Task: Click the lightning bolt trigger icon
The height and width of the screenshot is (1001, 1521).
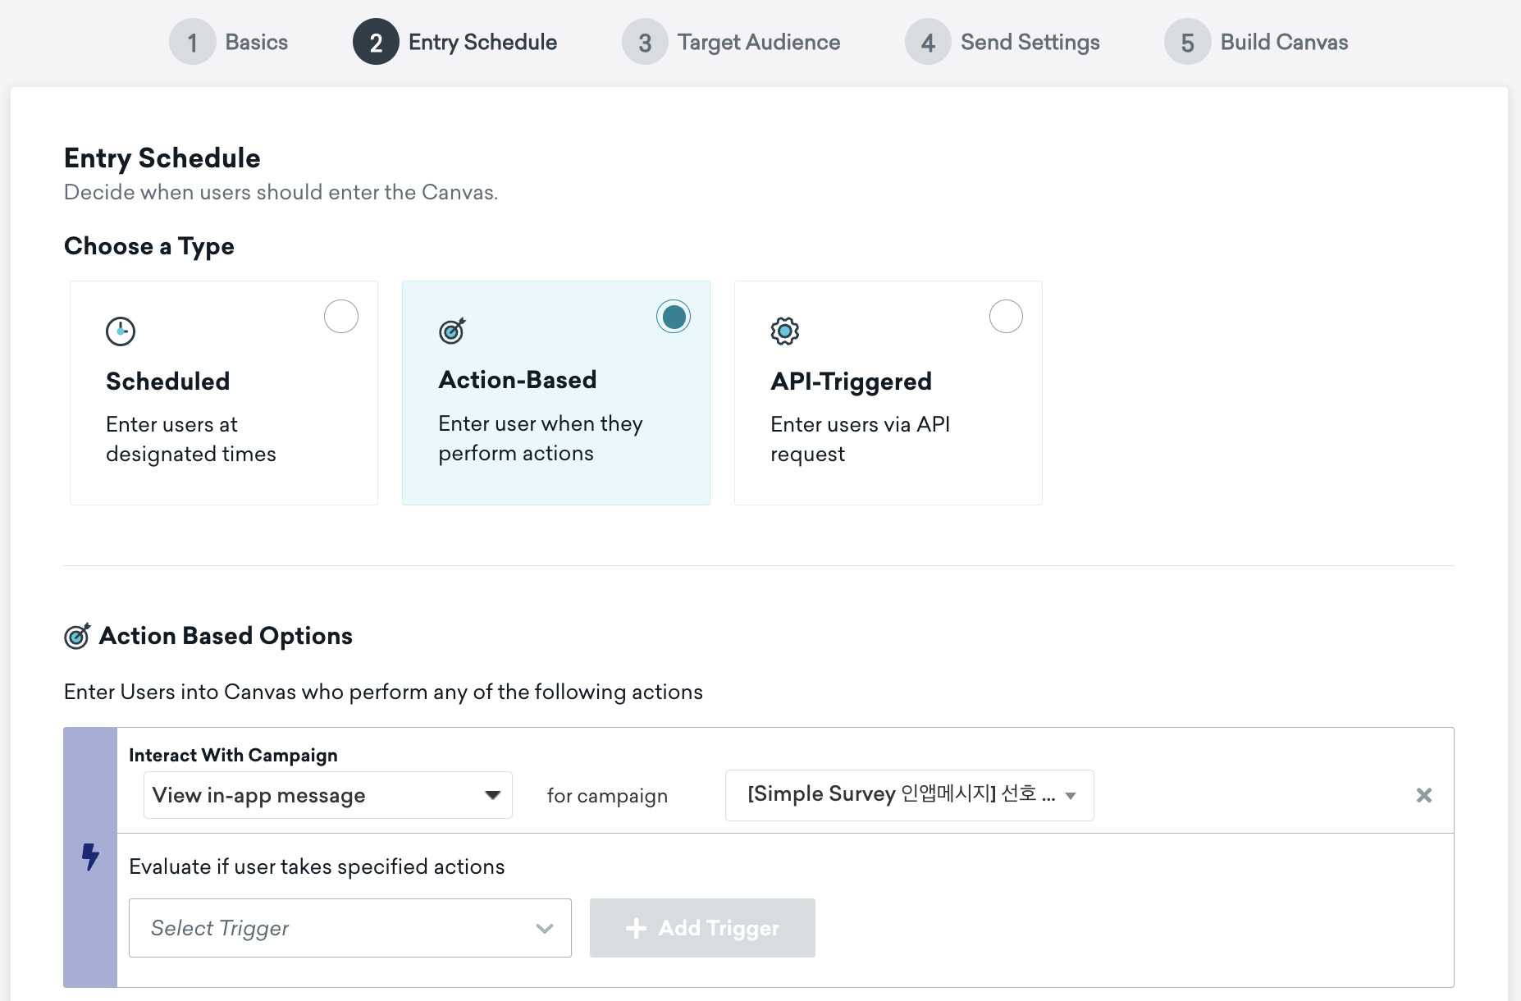Action: pos(90,857)
